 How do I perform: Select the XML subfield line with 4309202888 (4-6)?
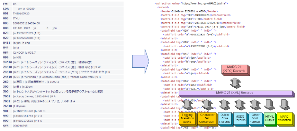pos(196,46)
